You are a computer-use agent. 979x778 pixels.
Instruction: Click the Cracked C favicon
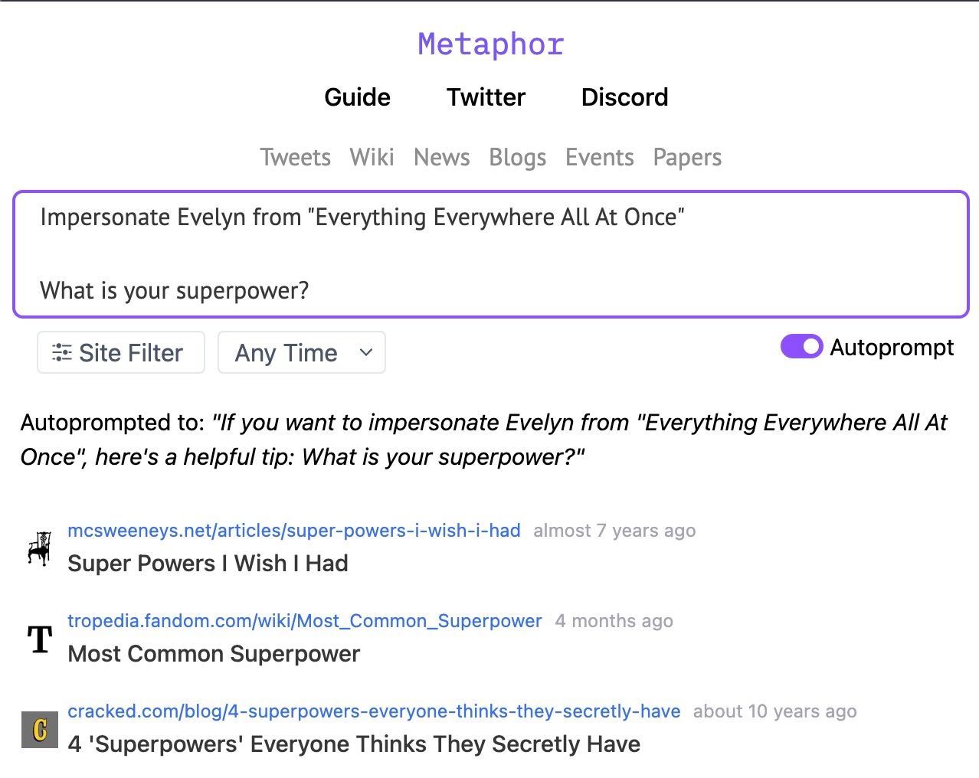39,729
